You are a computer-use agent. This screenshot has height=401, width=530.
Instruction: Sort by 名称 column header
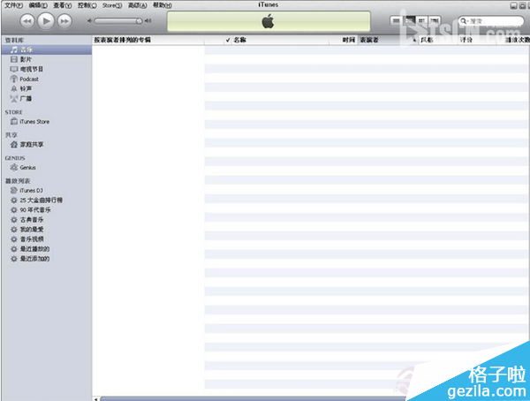point(281,40)
